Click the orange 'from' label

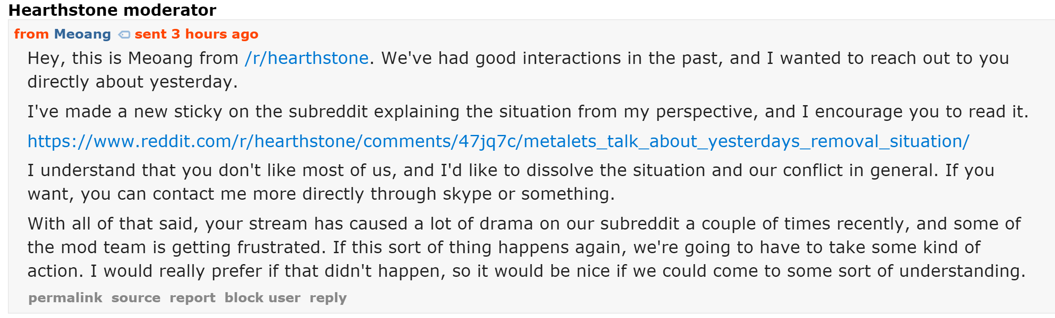pyautogui.click(x=31, y=34)
